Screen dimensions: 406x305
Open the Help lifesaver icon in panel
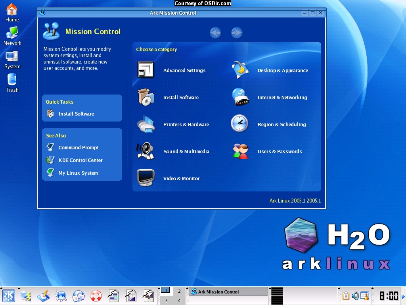point(96,296)
